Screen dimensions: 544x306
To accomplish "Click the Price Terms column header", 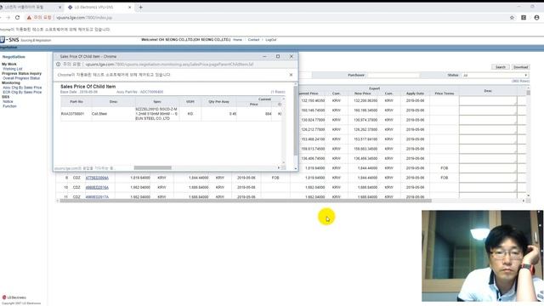I will click(444, 93).
